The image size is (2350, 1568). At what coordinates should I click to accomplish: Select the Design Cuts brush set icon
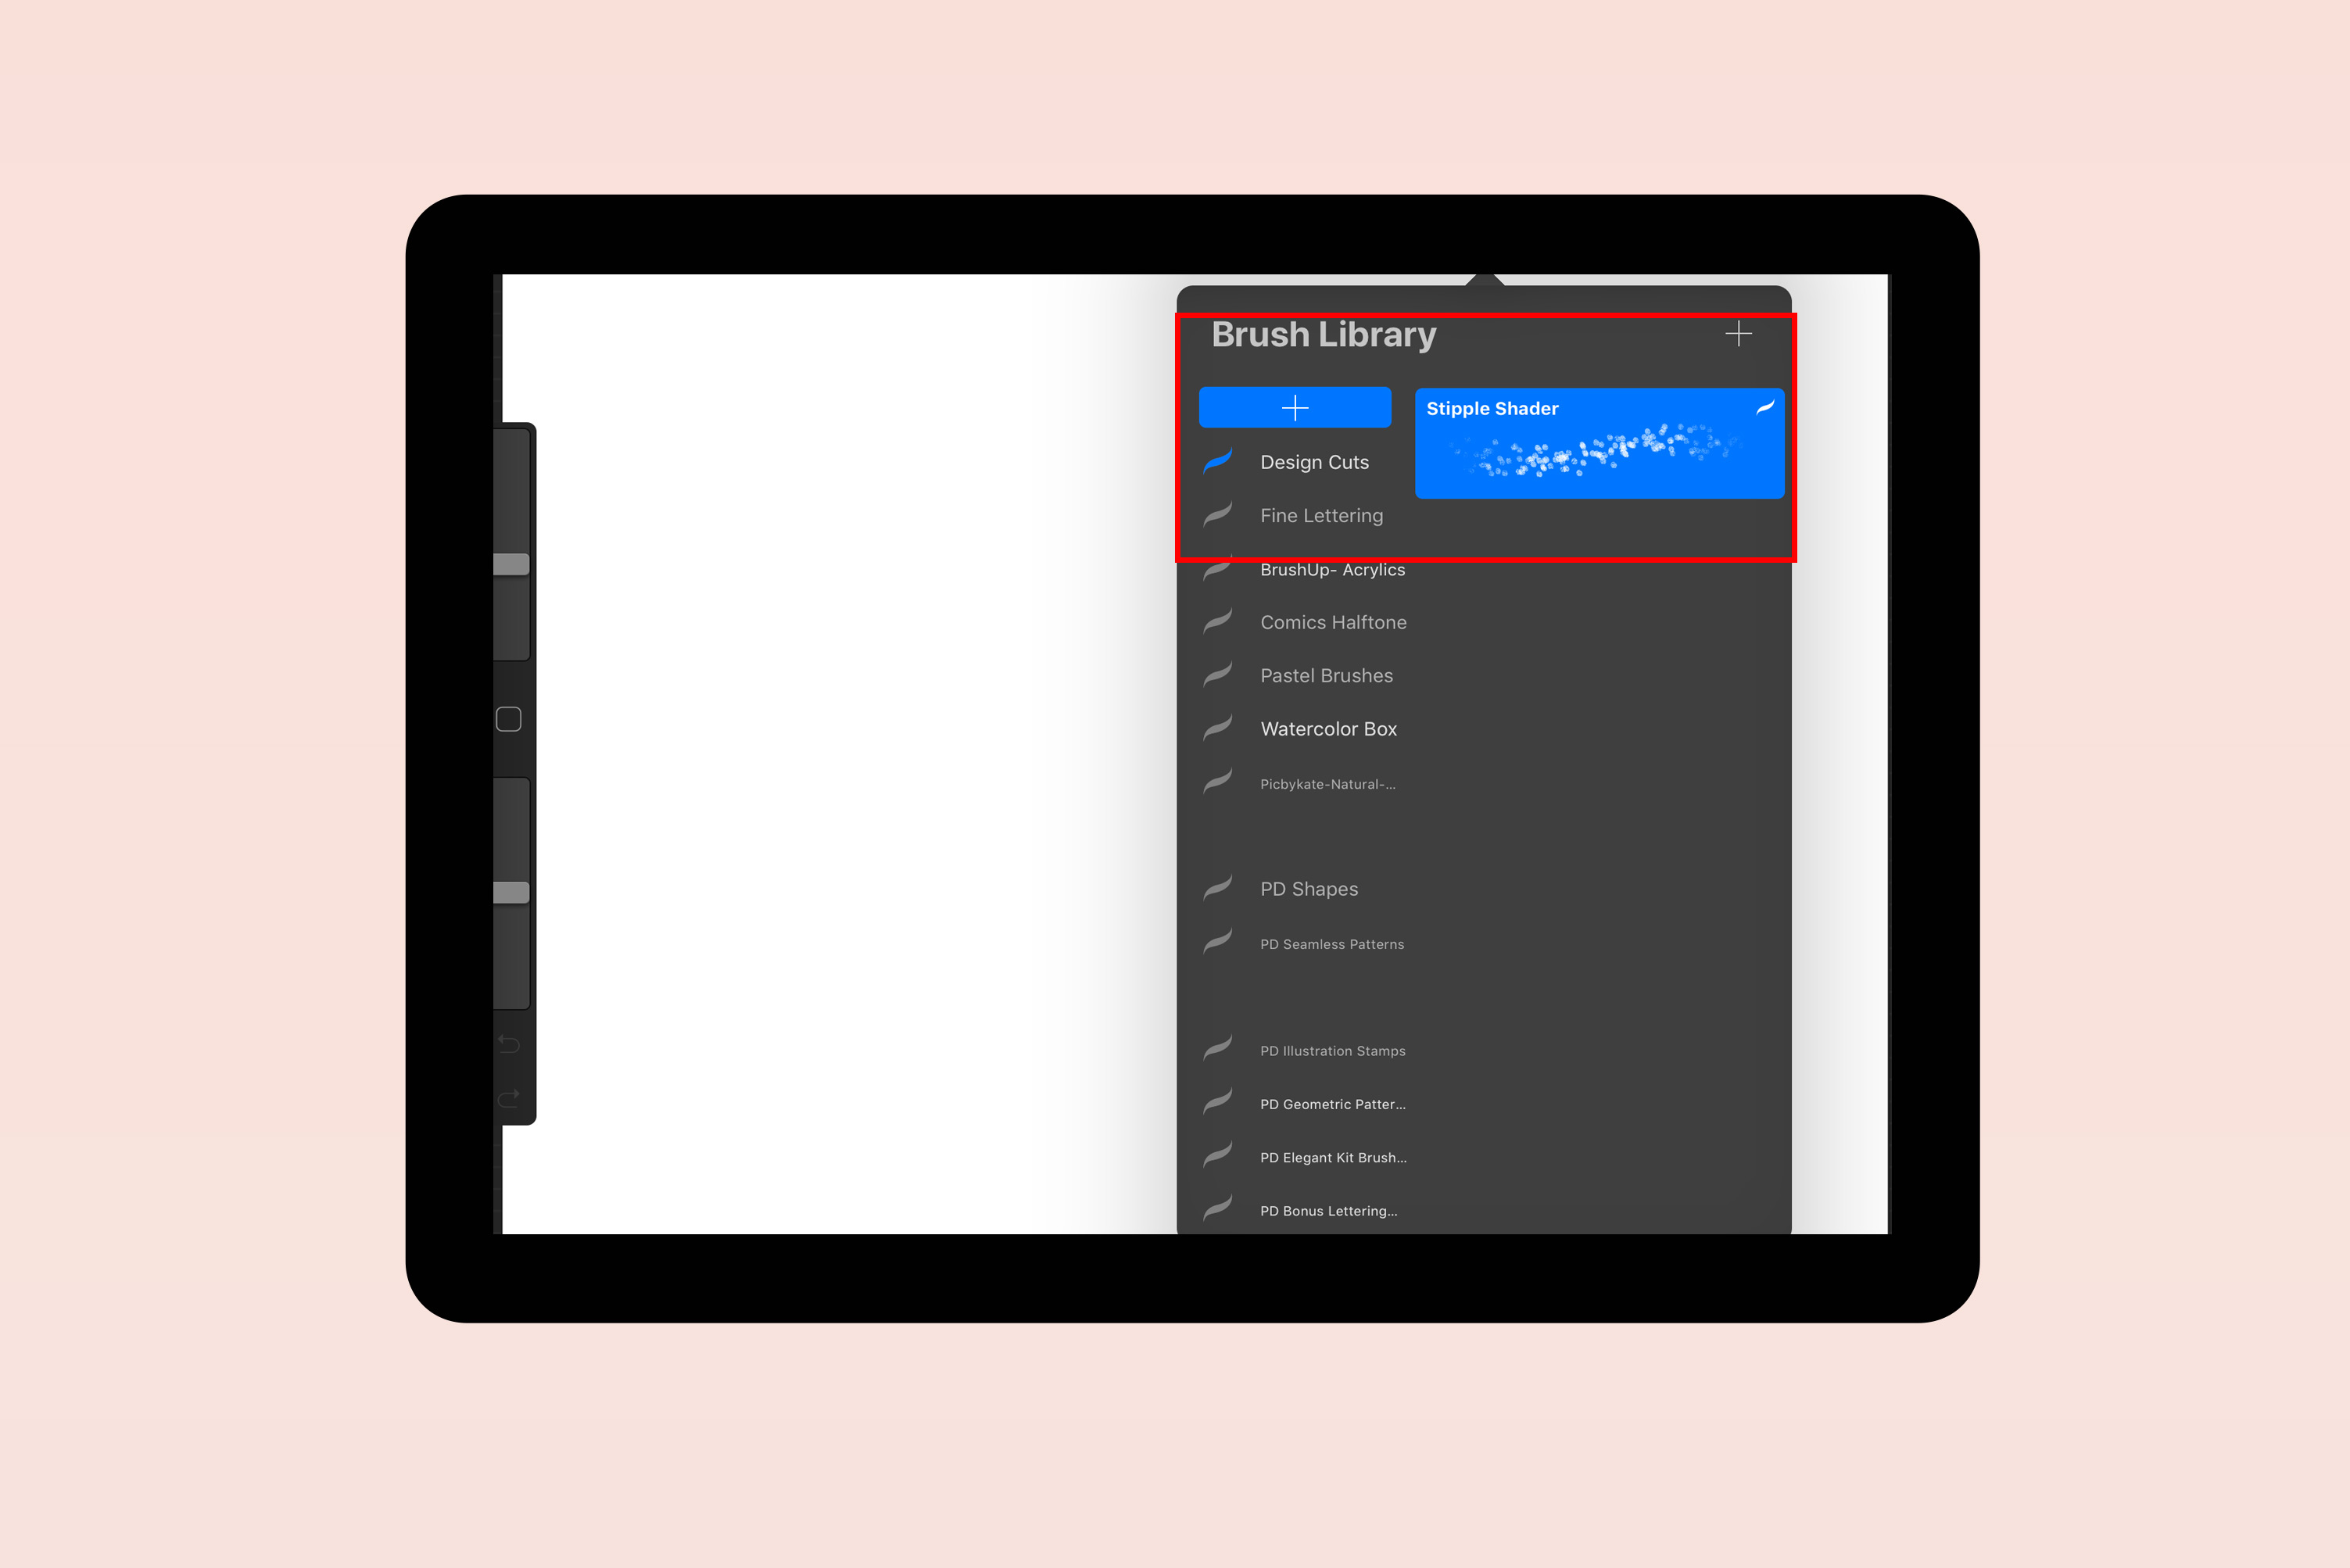(1227, 460)
